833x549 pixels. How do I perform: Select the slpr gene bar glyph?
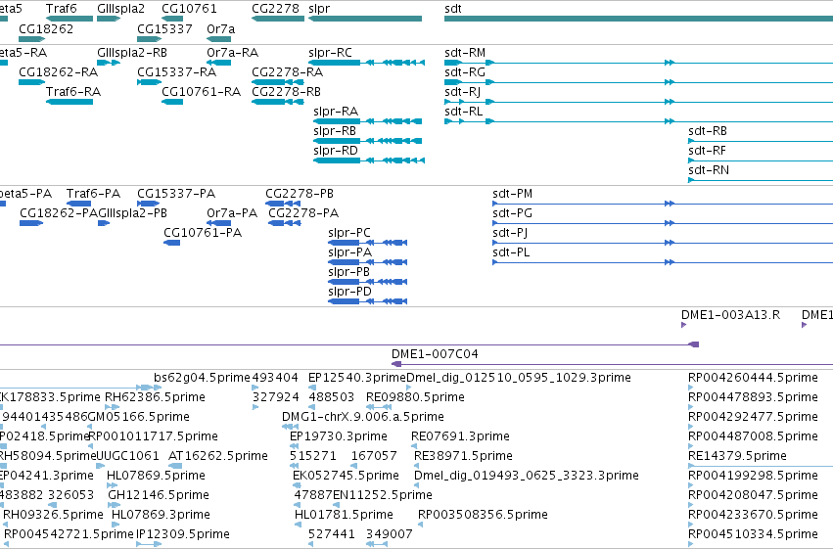point(365,19)
